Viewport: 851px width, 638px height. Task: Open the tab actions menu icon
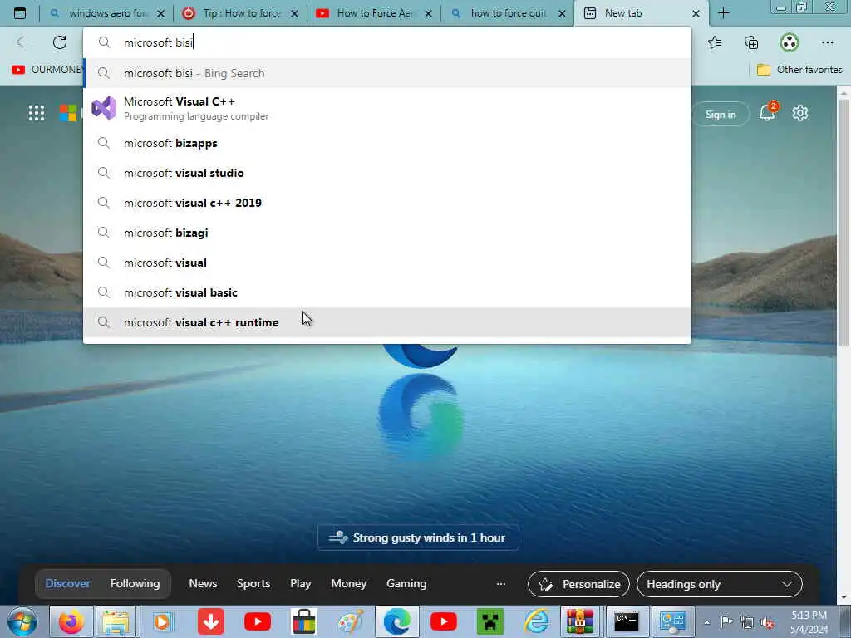pos(20,13)
